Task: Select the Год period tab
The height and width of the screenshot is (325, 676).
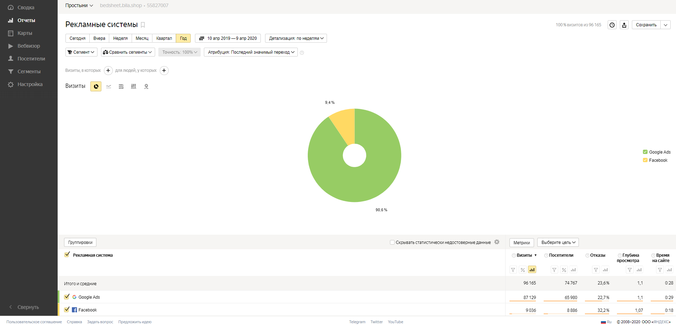Action: [183, 38]
